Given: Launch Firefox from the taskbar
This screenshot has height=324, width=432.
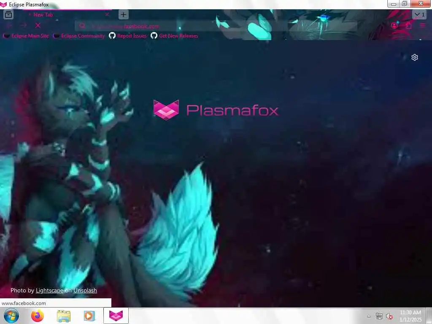Looking at the screenshot, I should 38,316.
